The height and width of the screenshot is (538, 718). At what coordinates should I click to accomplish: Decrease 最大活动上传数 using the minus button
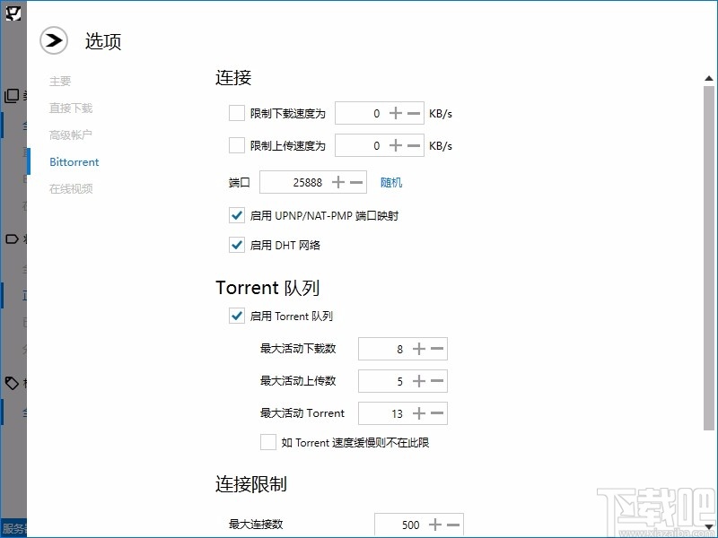point(438,380)
